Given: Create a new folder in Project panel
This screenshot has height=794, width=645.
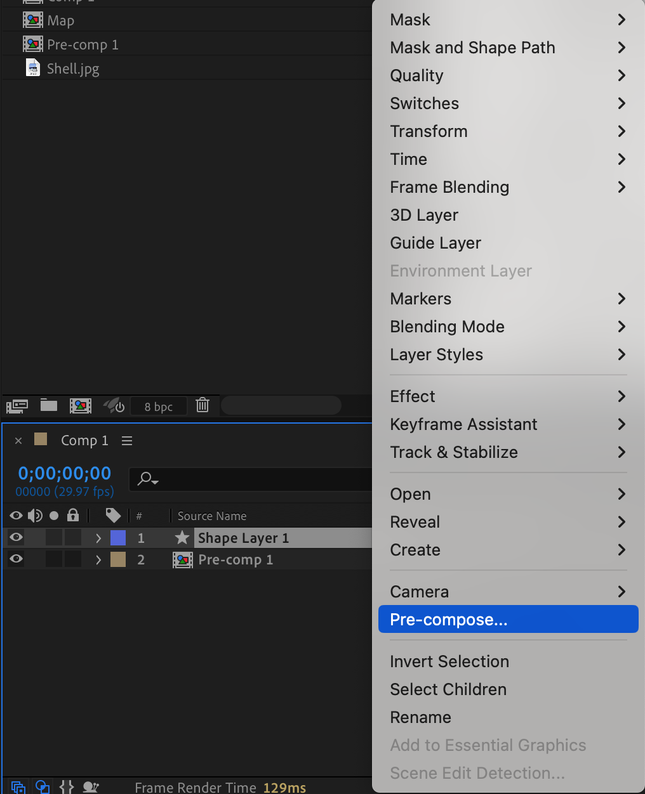Looking at the screenshot, I should click(49, 405).
